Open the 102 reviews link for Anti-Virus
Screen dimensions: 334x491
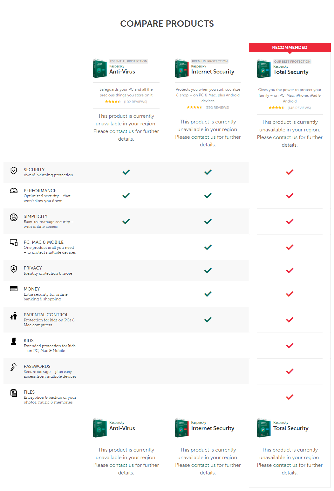coord(135,102)
